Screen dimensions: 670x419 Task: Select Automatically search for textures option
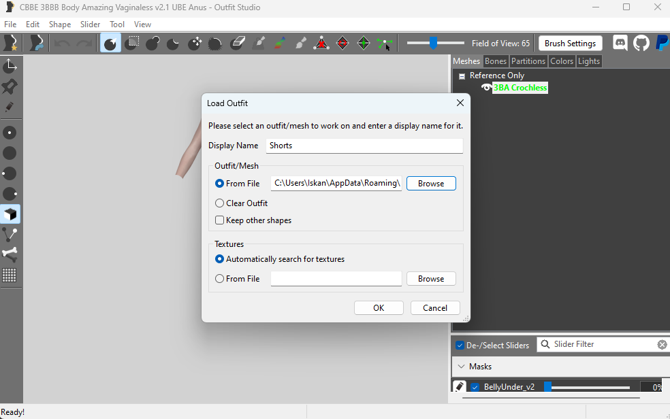220,259
